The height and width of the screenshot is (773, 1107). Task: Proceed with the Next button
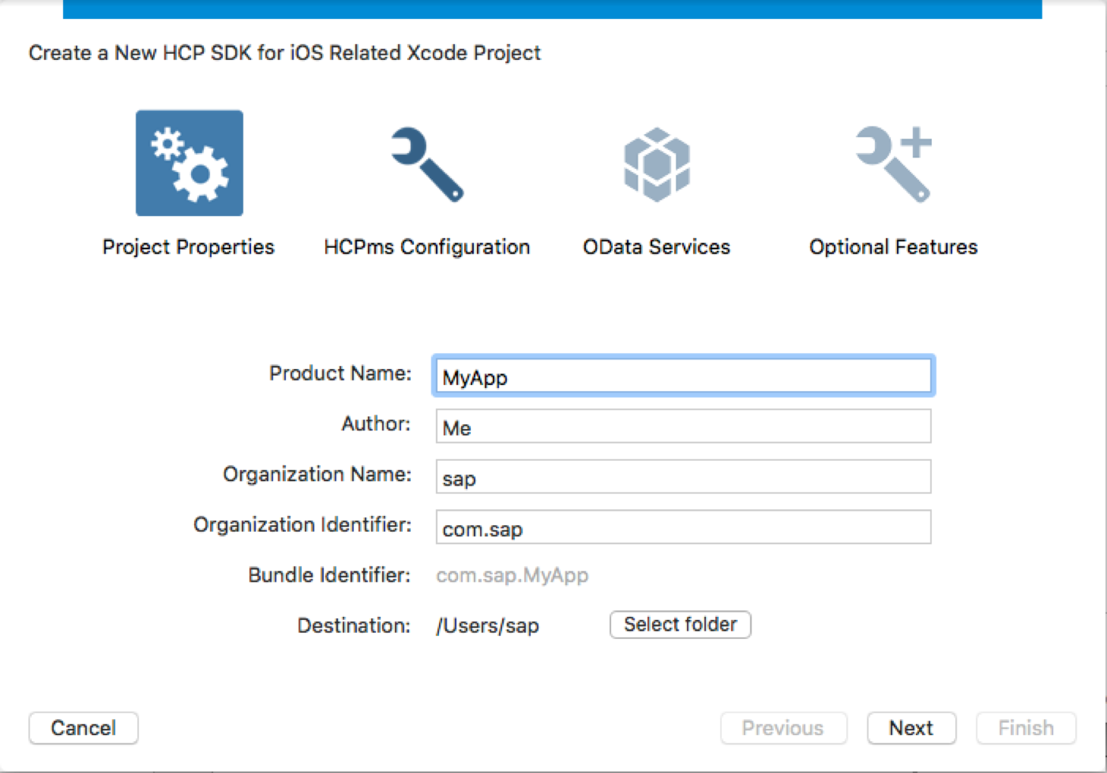click(911, 728)
